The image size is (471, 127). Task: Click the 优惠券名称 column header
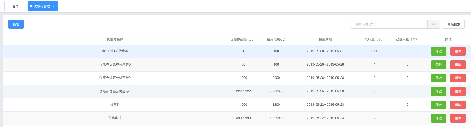click(x=115, y=39)
